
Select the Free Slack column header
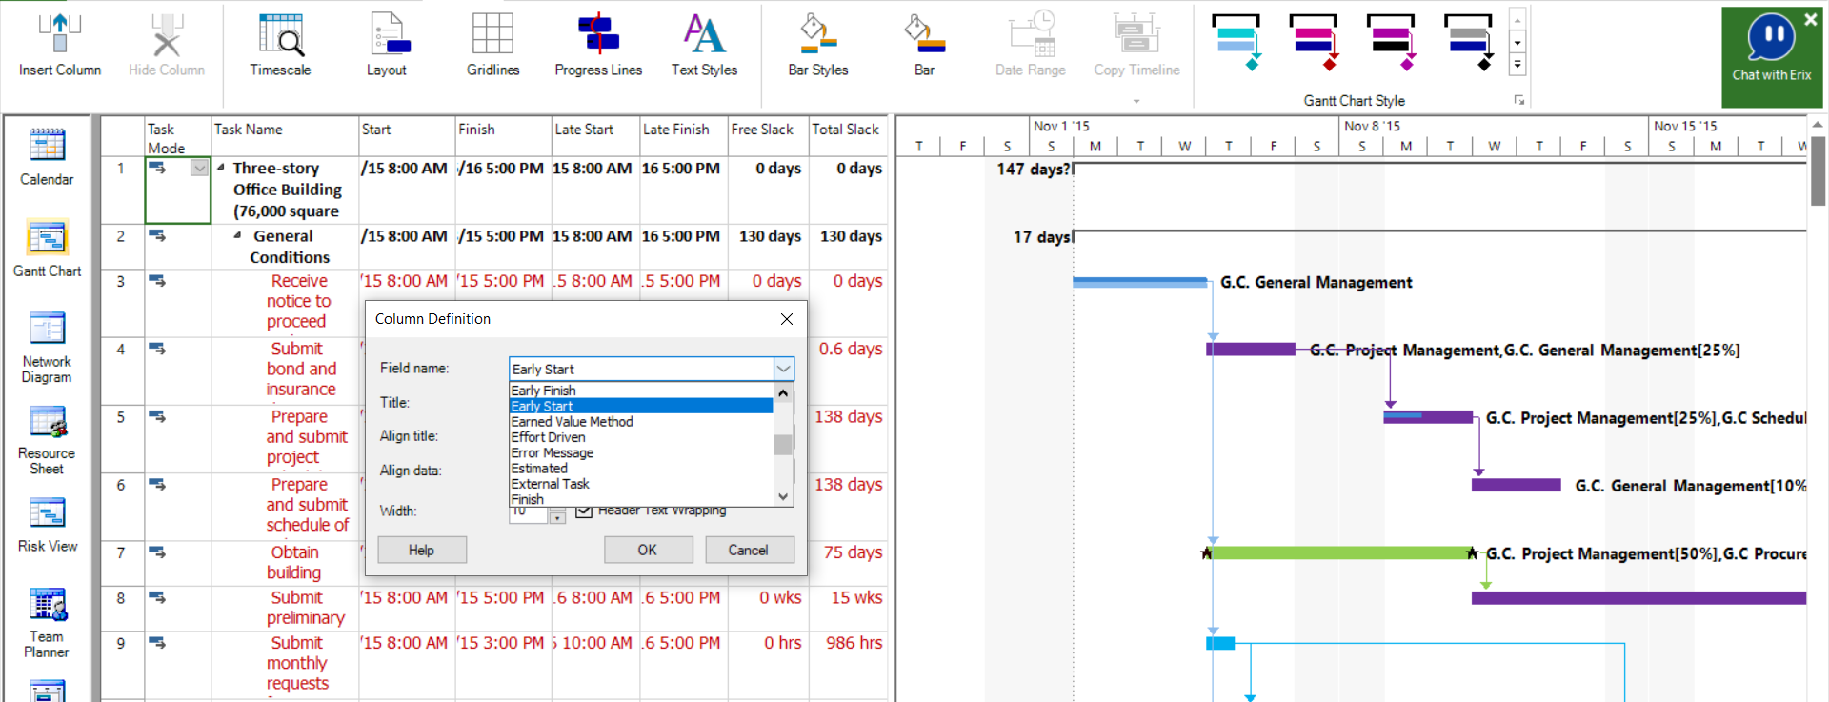pyautogui.click(x=768, y=137)
